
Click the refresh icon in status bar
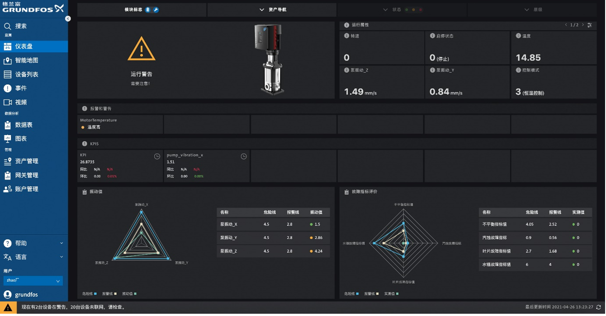click(x=599, y=307)
